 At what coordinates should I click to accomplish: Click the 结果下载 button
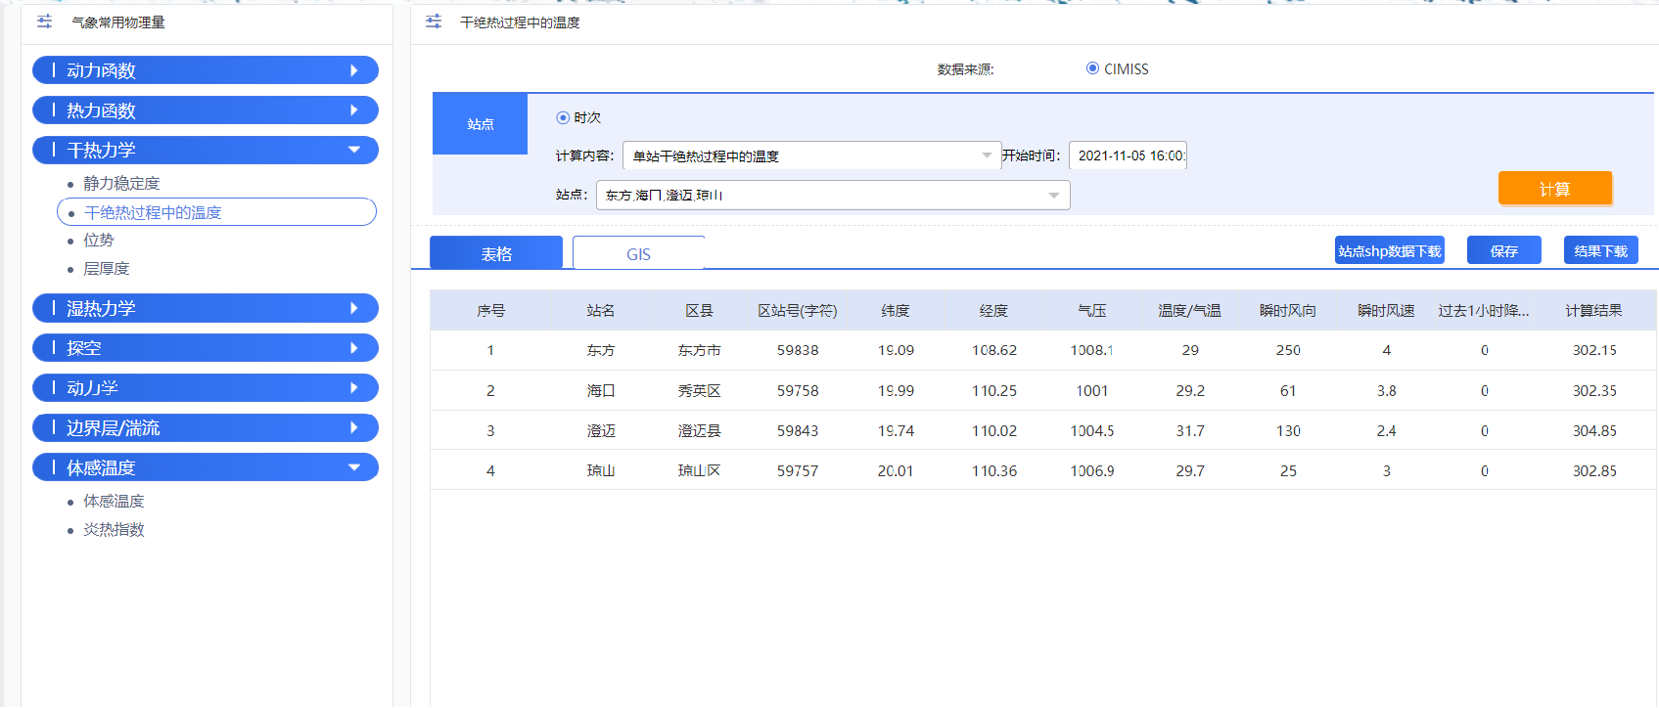point(1601,250)
